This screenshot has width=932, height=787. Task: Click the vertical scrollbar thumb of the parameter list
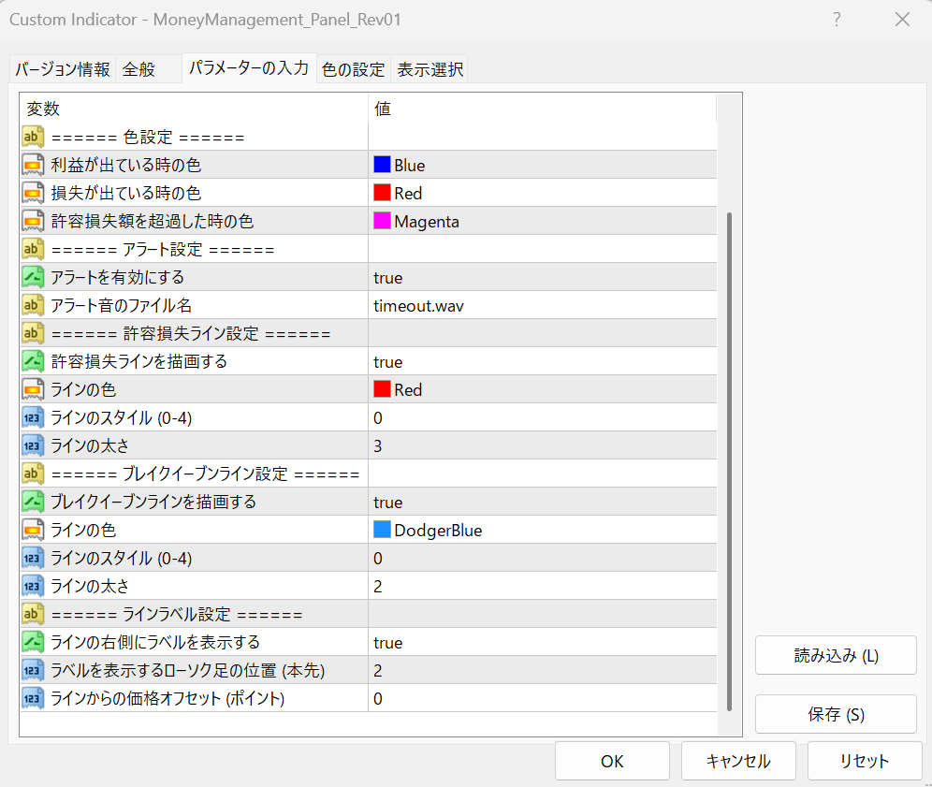pyautogui.click(x=729, y=461)
